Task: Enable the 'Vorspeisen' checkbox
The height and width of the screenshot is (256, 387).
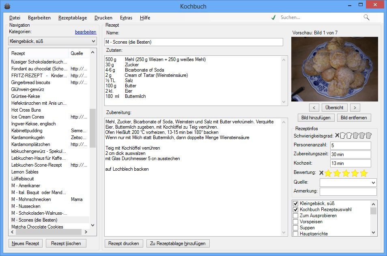Action: coord(295,222)
